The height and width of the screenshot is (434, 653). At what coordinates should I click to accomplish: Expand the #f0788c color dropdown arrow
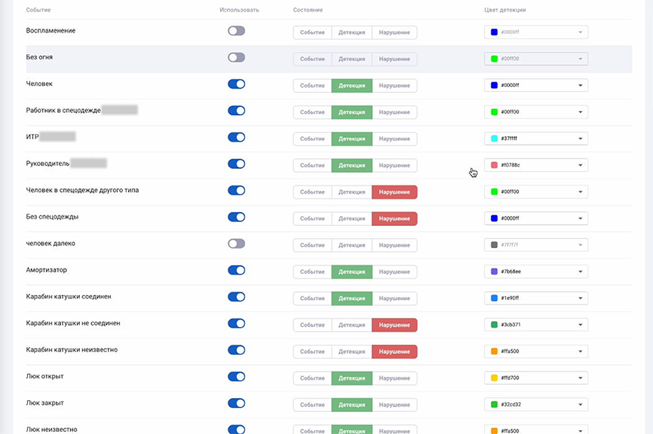(x=580, y=165)
